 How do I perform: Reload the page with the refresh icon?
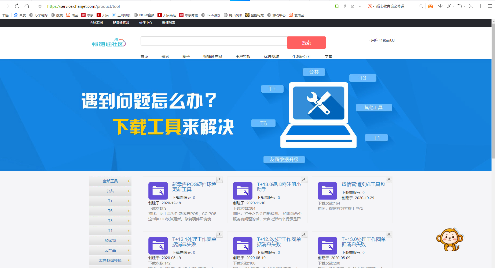pos(17,6)
